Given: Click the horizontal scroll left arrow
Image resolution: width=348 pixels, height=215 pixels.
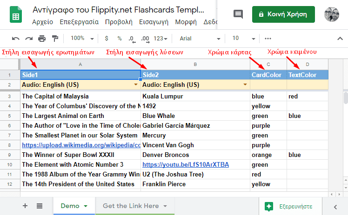Looking at the screenshot, I should 332,195.
